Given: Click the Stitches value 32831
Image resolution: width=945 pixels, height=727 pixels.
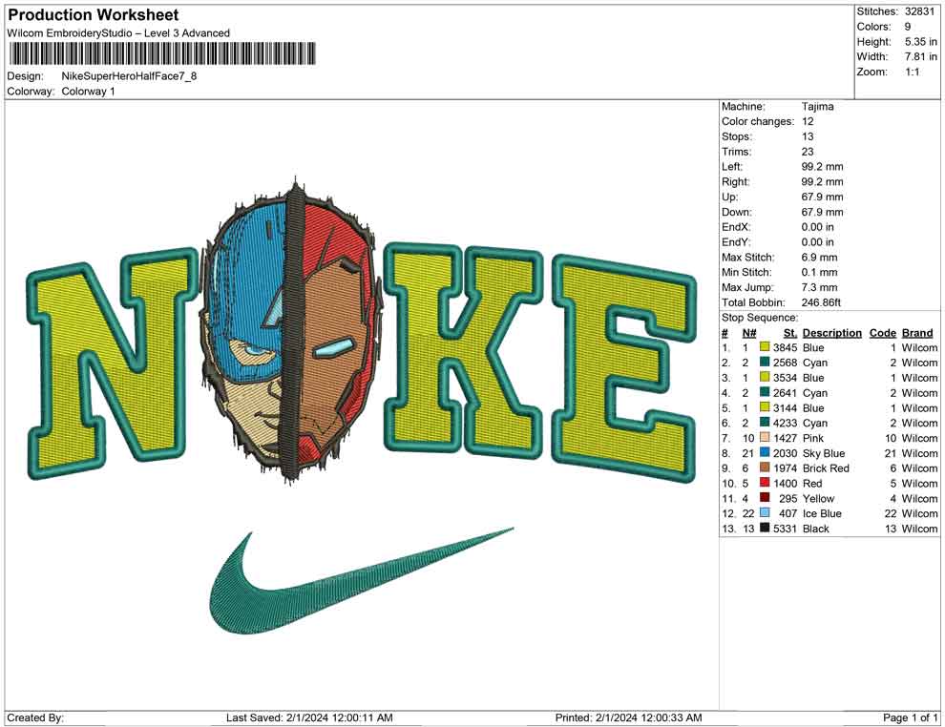Looking at the screenshot, I should [919, 11].
